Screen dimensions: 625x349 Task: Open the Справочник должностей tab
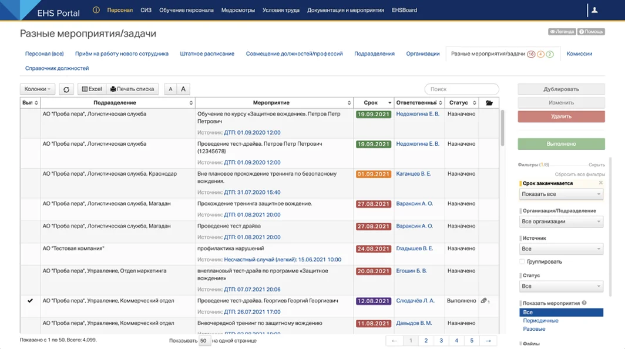click(57, 68)
